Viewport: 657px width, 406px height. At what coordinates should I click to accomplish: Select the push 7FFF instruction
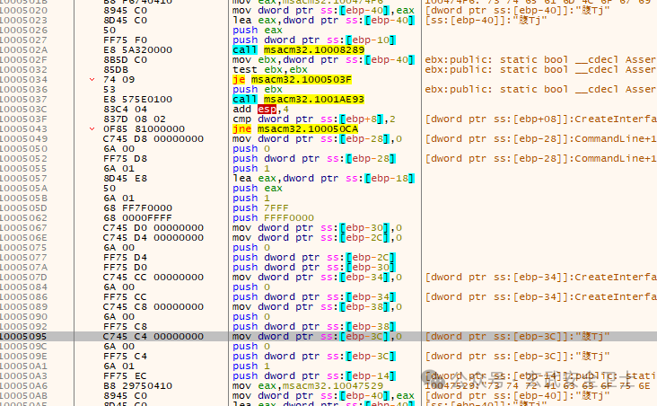(260, 208)
